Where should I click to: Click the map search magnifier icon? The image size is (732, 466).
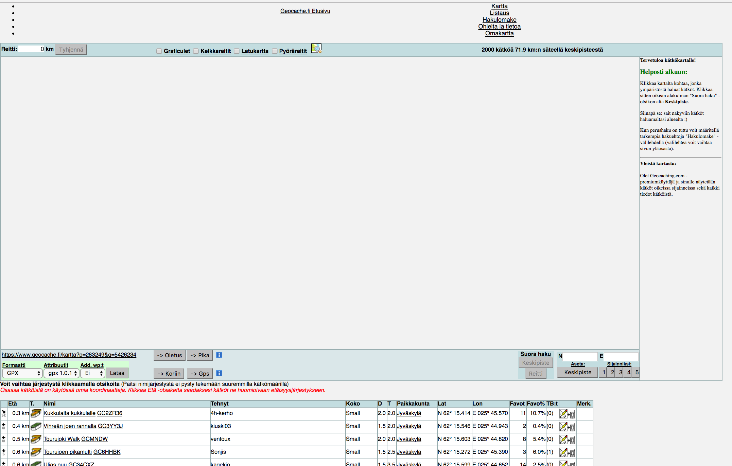coord(316,49)
